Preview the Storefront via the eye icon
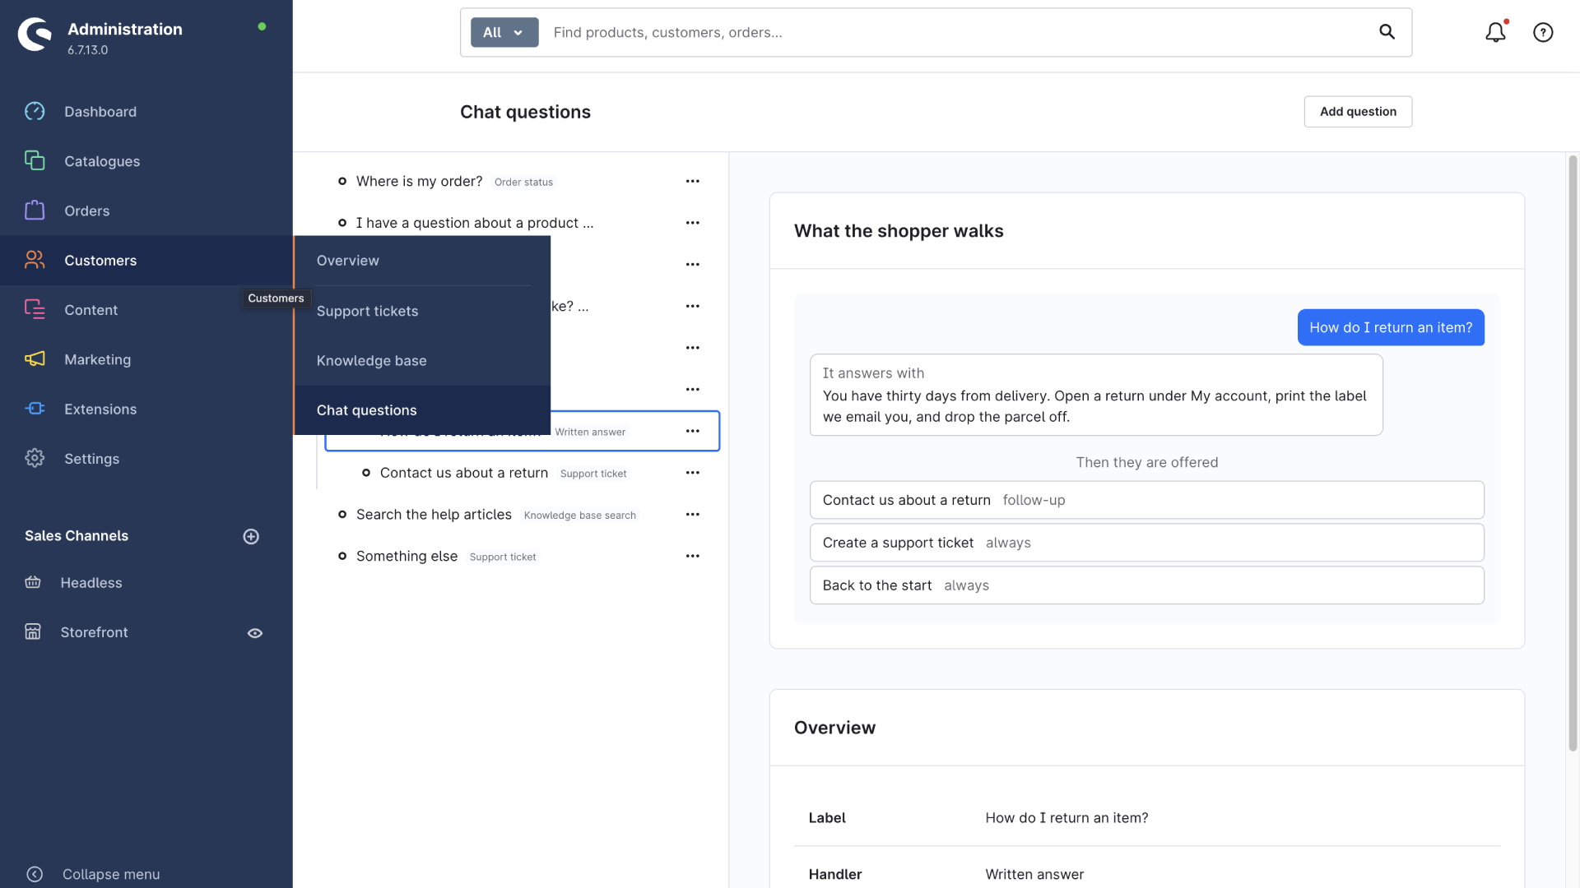 [255, 633]
